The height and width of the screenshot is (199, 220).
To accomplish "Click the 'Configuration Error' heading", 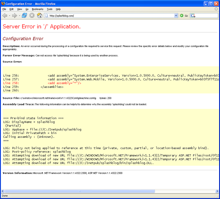I will coord(23,39).
